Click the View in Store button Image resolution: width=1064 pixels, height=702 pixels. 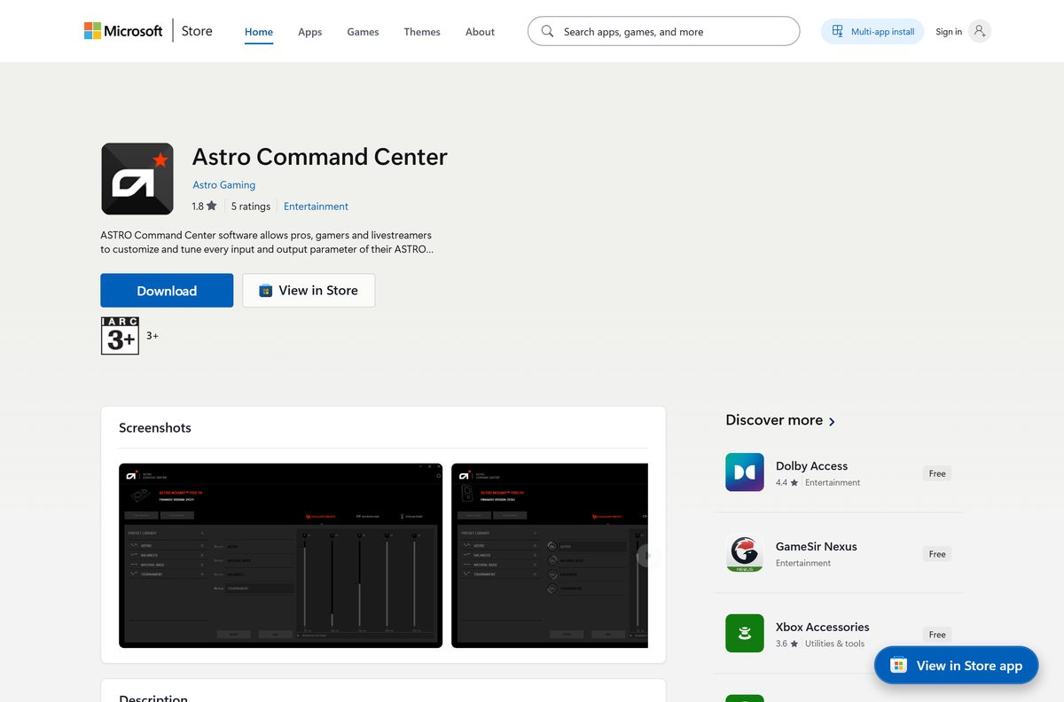[309, 291]
